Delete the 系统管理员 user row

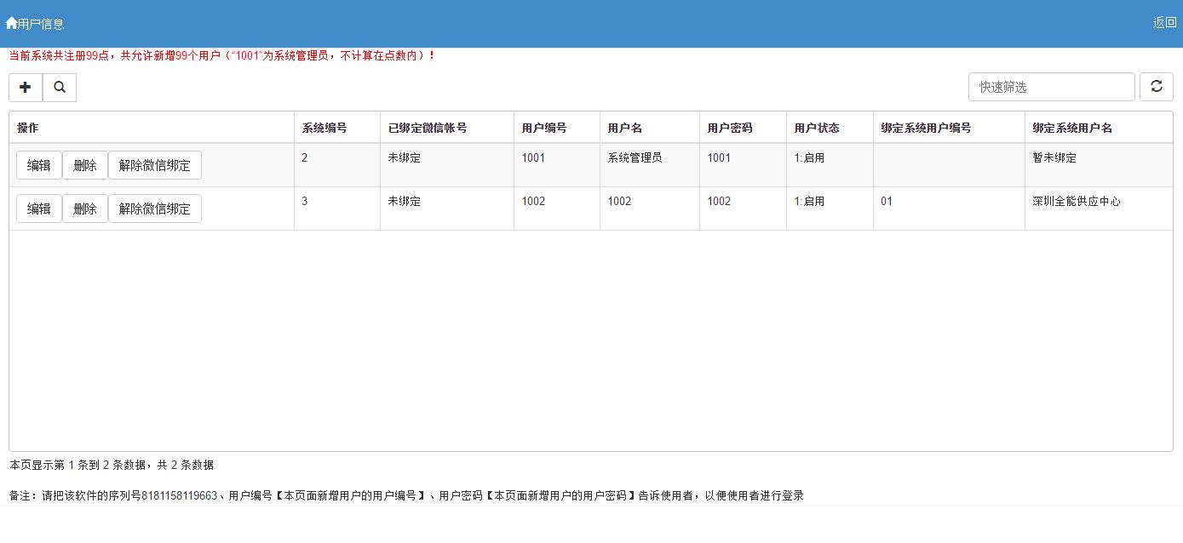click(85, 165)
